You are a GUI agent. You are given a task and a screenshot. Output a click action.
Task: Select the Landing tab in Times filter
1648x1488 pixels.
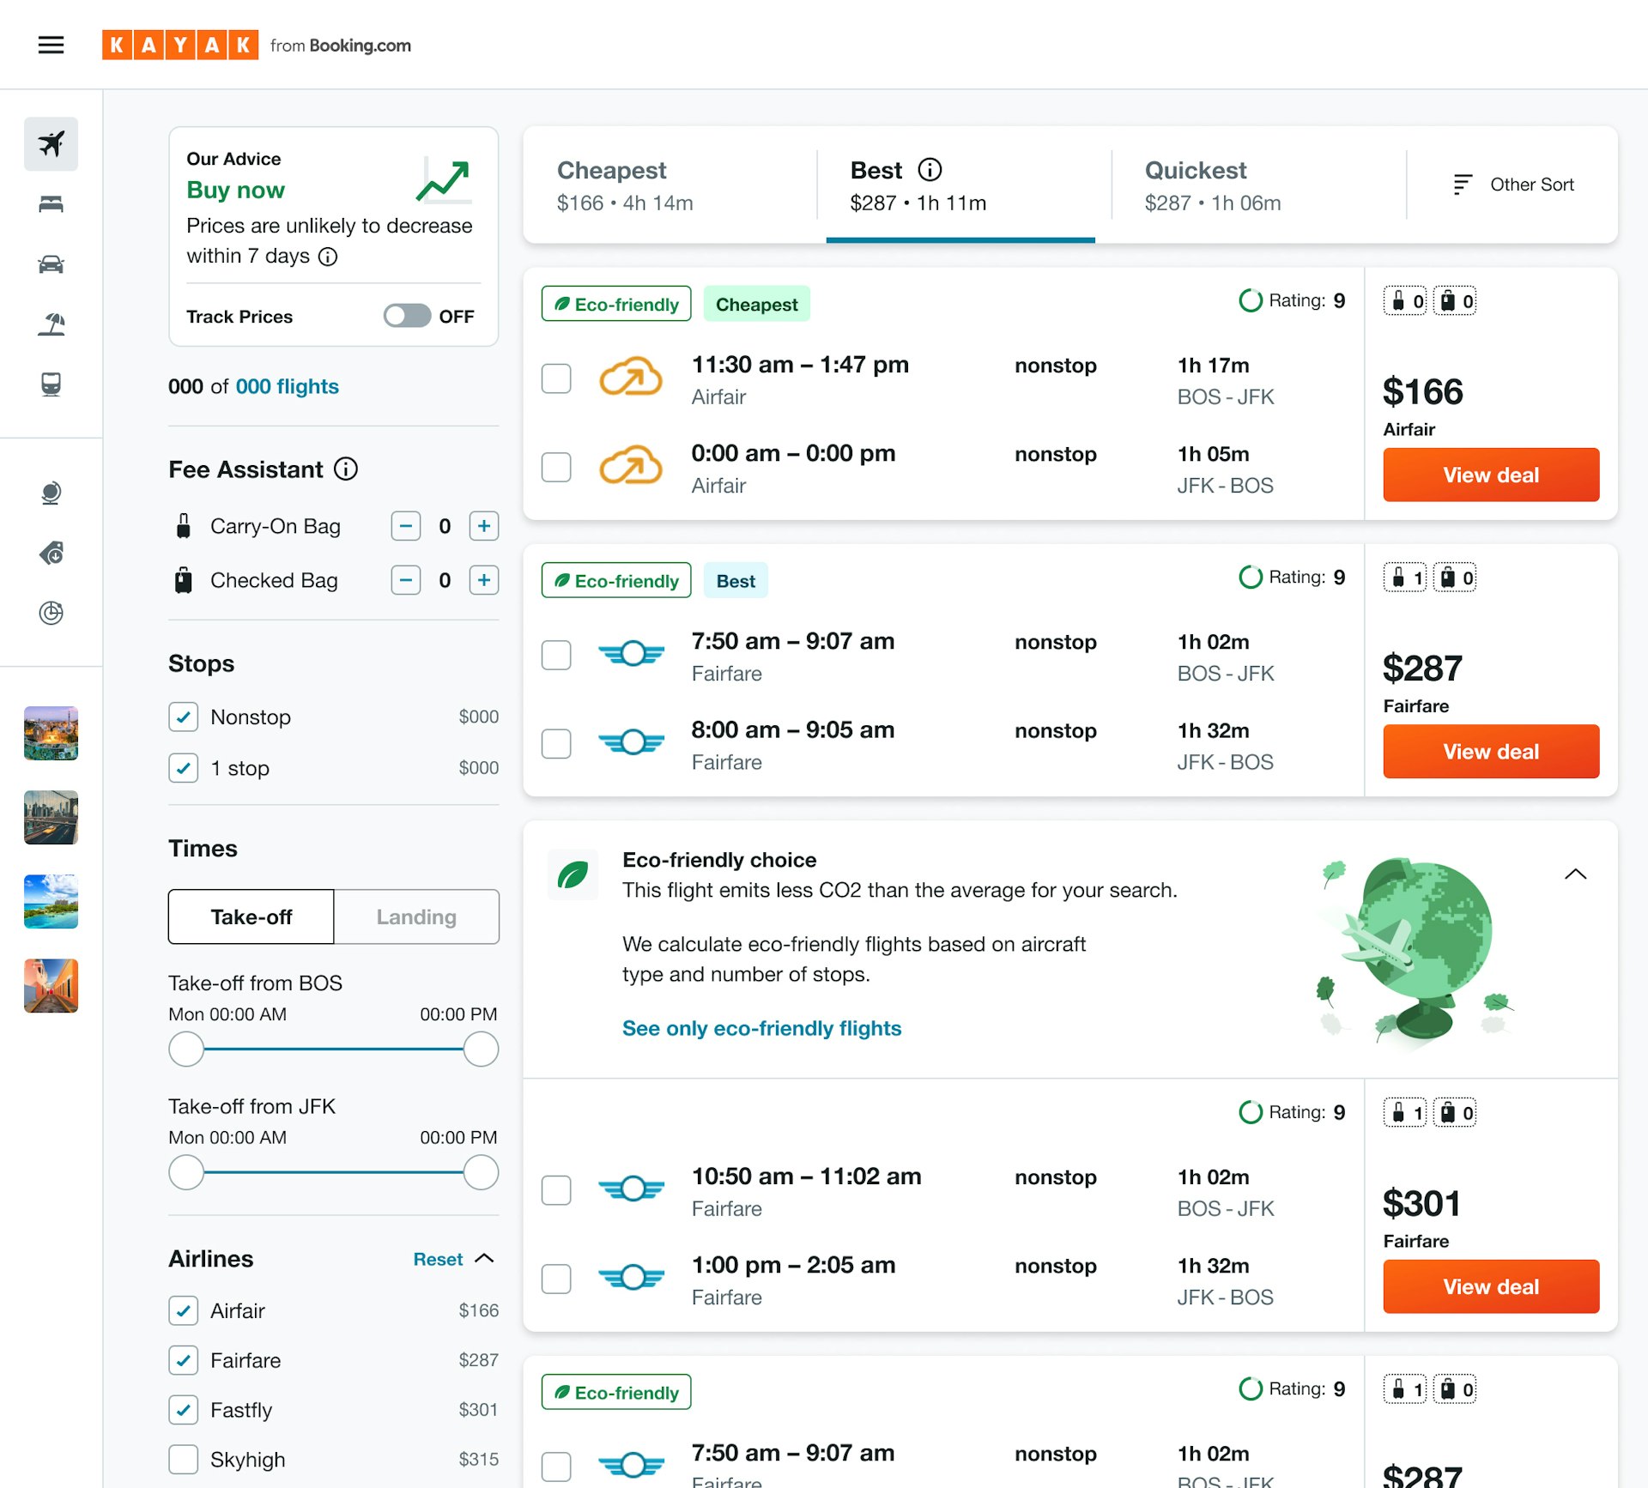pos(415,916)
